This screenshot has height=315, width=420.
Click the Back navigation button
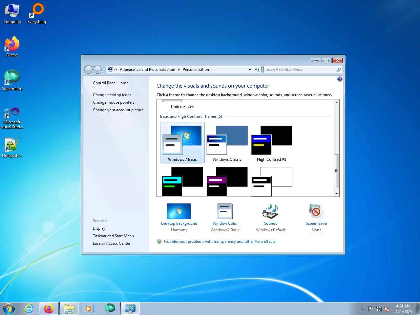tap(88, 70)
